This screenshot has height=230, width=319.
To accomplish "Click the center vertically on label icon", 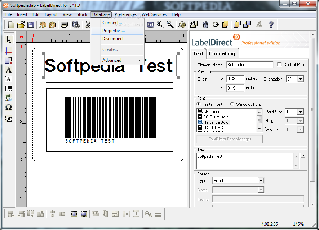I will 84,214.
